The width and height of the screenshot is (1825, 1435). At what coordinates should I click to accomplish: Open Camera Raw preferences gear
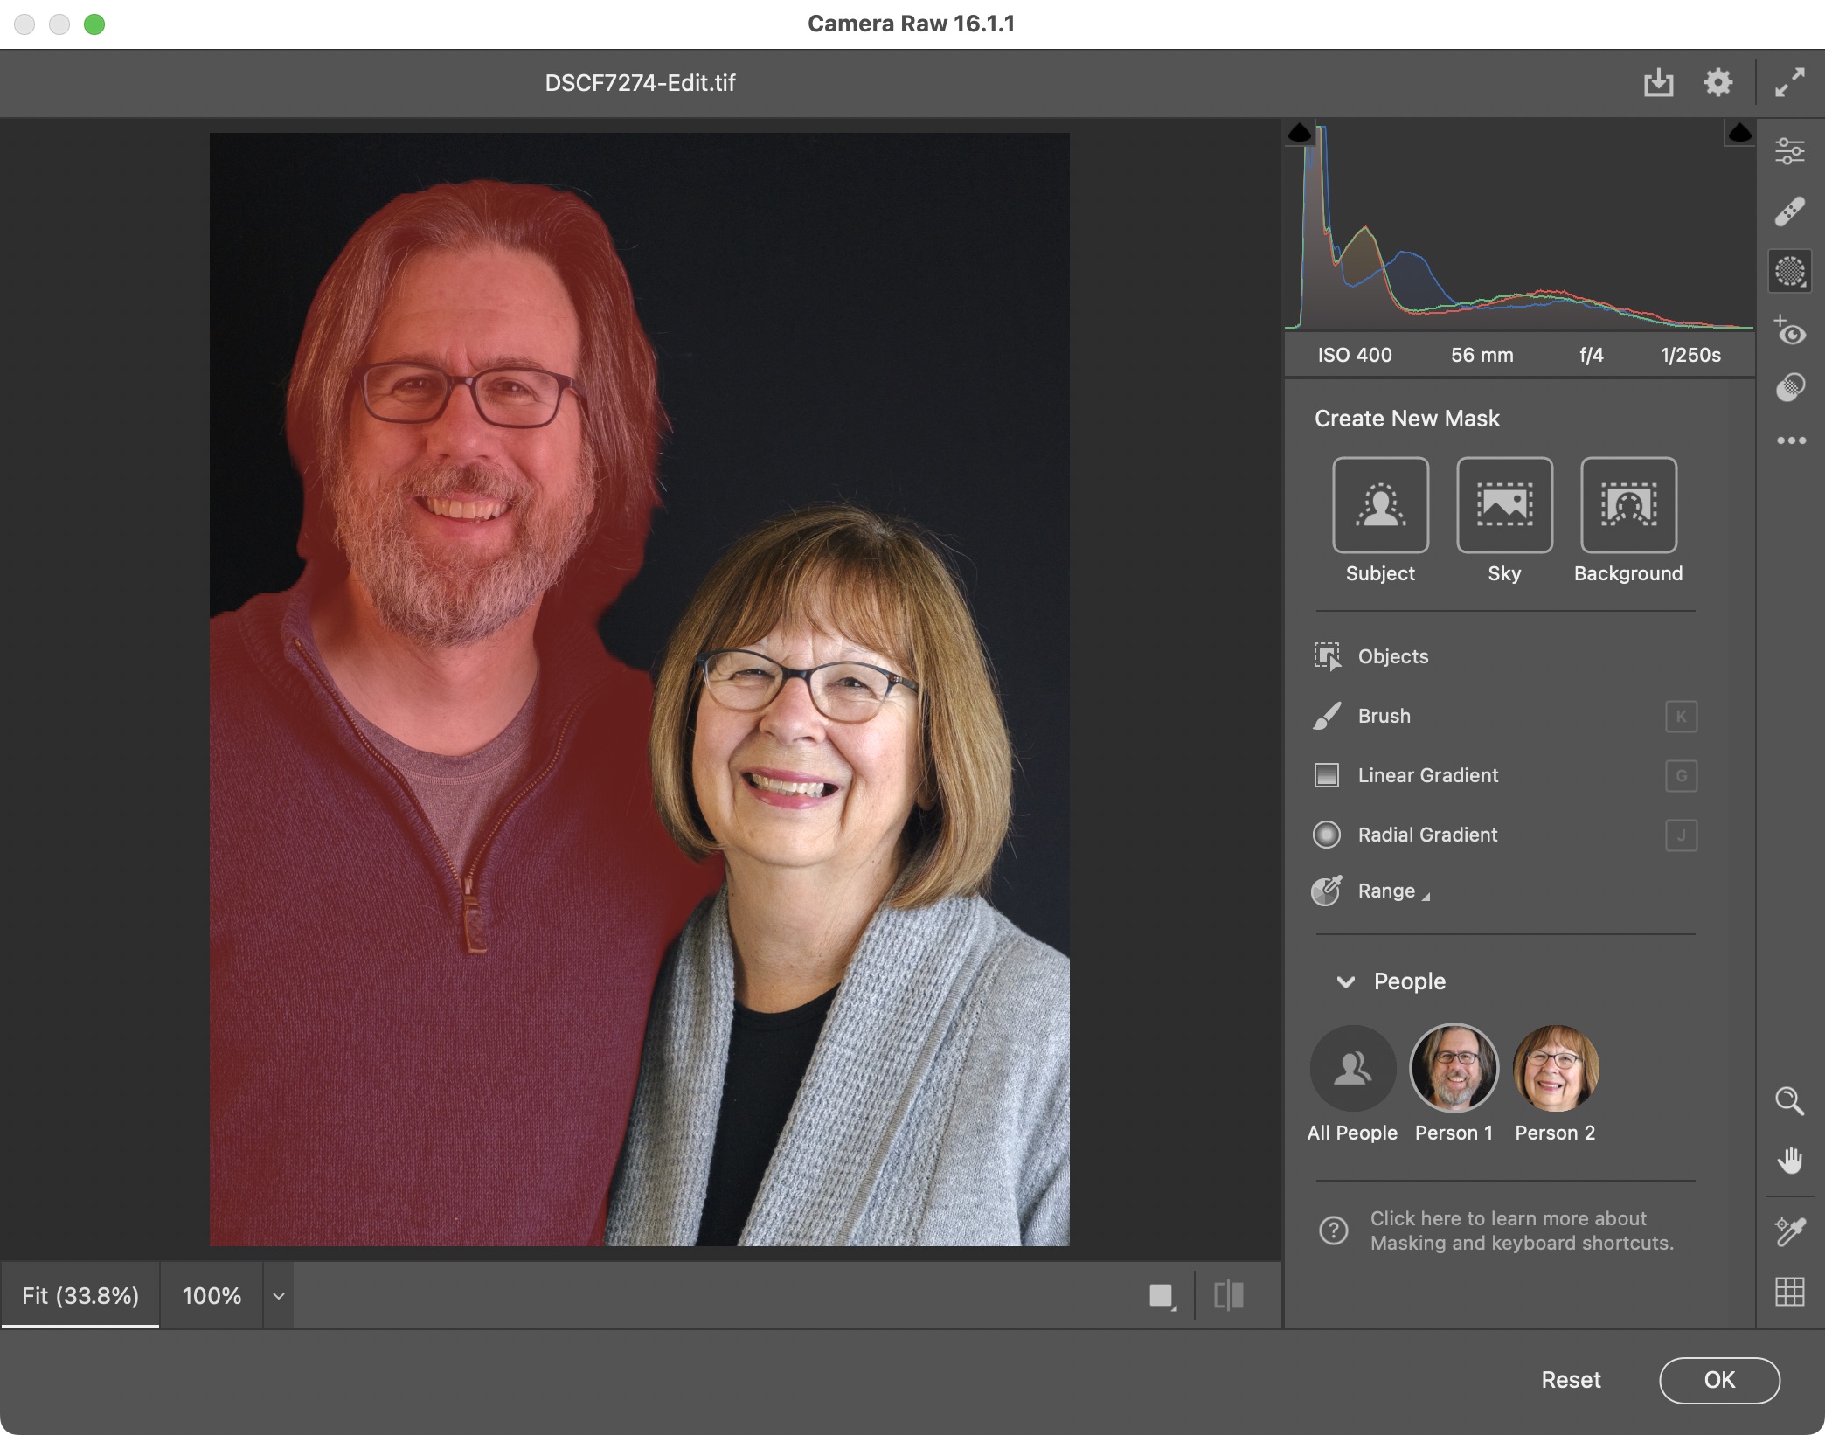pos(1717,82)
